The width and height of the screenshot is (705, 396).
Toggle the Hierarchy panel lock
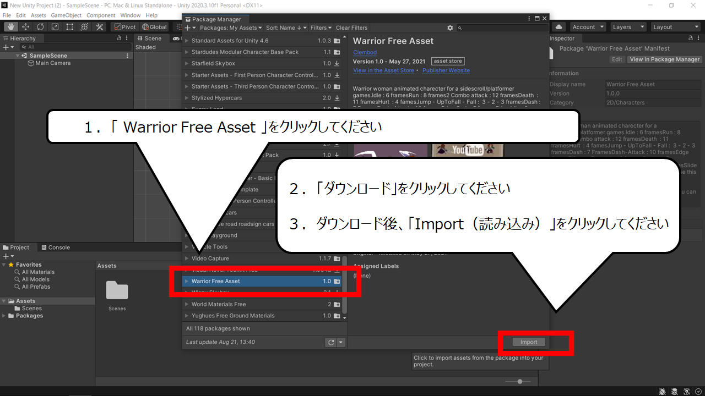point(119,38)
